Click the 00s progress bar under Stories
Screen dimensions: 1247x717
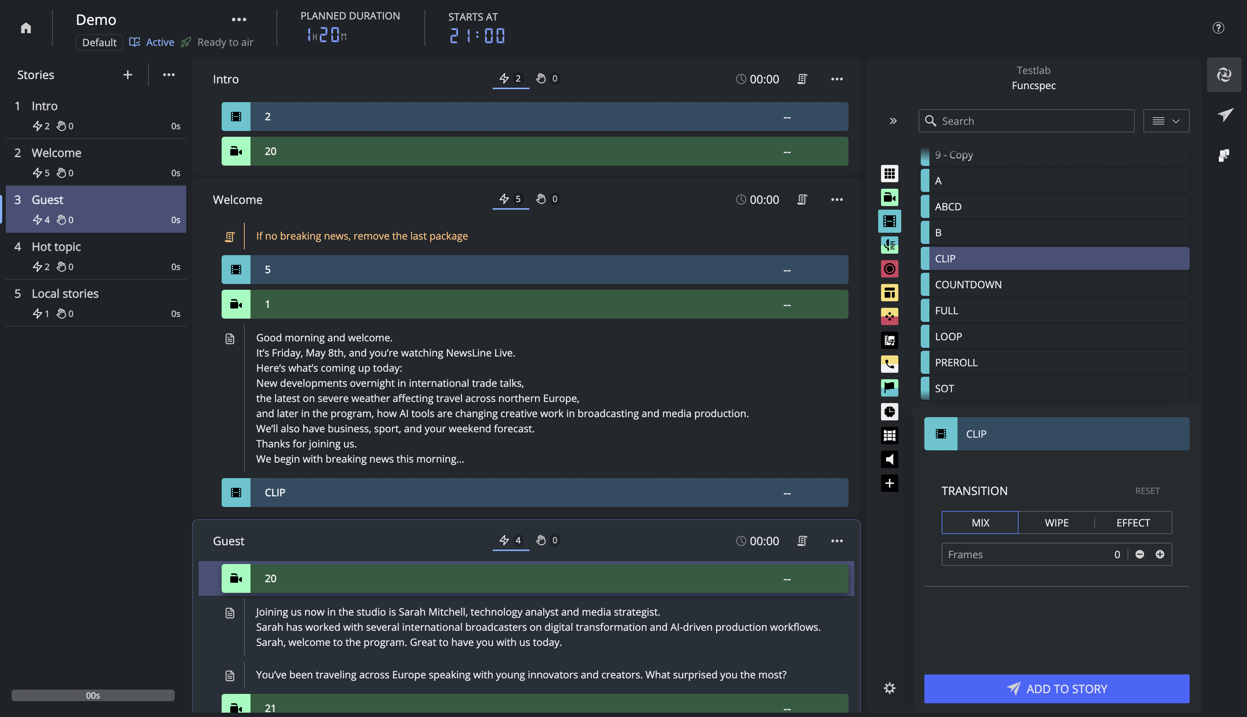[93, 695]
